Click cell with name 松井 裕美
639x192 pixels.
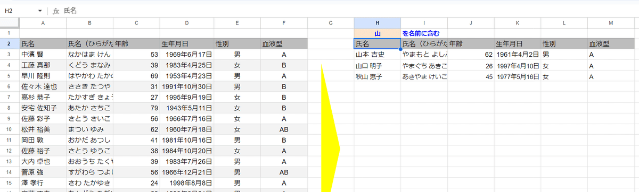point(43,129)
